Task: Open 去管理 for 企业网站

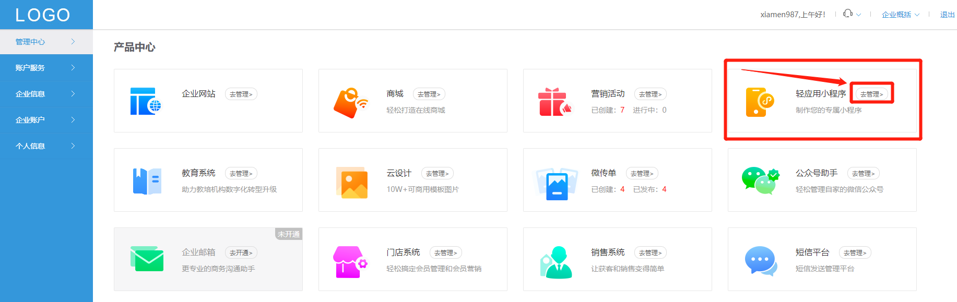Action: [x=241, y=94]
